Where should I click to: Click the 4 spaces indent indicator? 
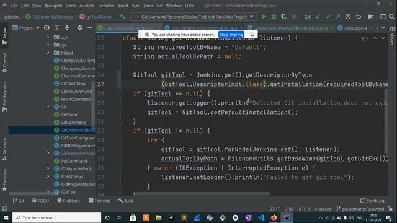click(x=323, y=209)
